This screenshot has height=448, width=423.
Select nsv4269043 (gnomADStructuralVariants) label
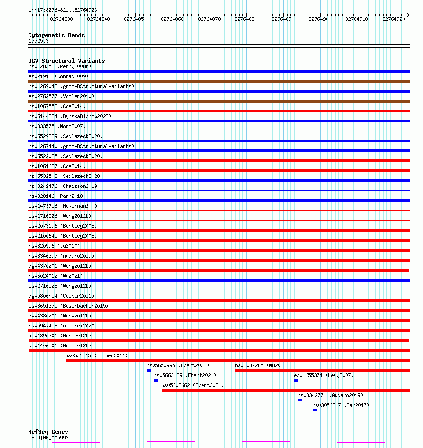click(81, 86)
